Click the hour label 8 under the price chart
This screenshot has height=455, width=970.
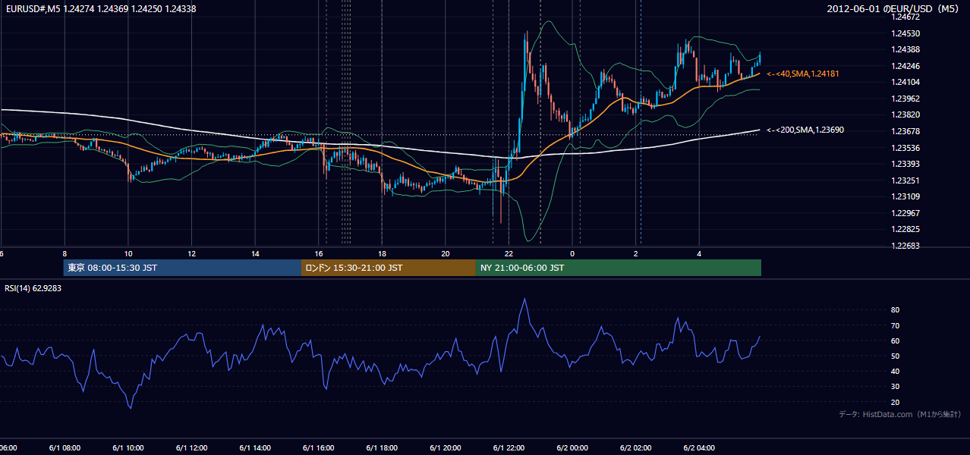point(65,254)
